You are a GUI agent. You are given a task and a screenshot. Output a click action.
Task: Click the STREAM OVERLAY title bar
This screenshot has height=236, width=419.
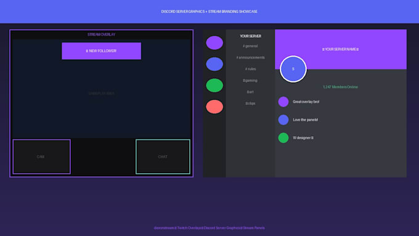click(x=101, y=35)
